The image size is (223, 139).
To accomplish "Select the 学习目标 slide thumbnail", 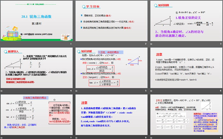I will [x=111, y=21].
